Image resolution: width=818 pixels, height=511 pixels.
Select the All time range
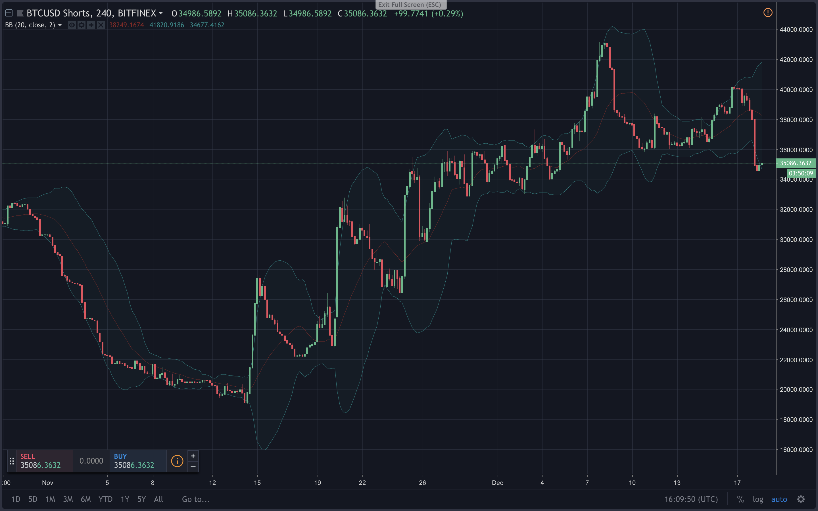(x=158, y=499)
